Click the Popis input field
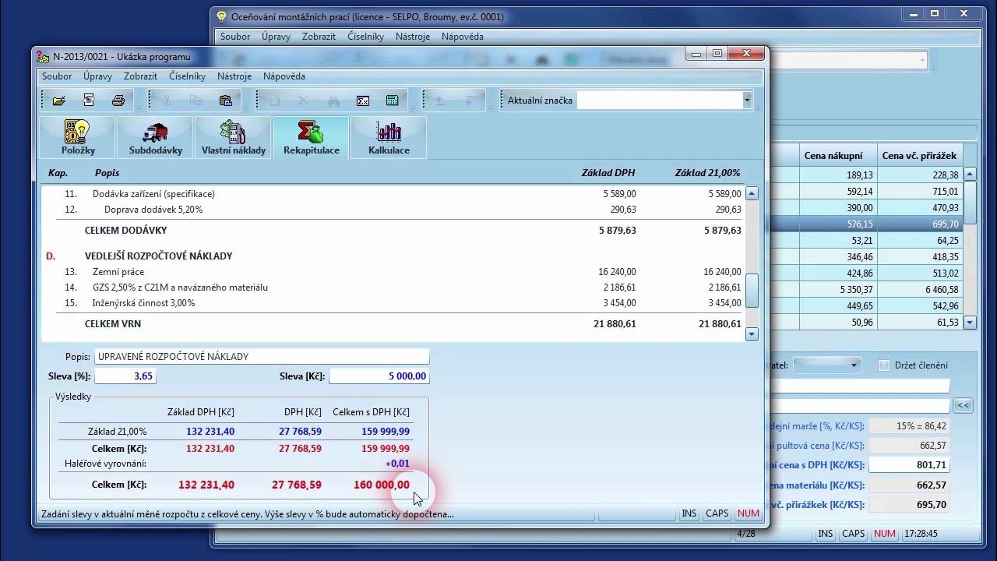Viewport: 997px width, 561px height. 262,357
